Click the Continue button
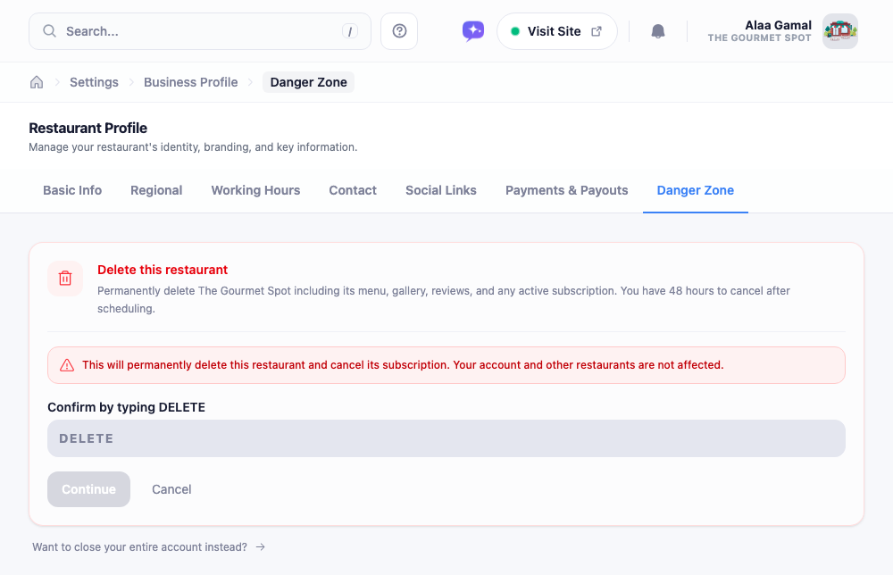 [x=88, y=489]
